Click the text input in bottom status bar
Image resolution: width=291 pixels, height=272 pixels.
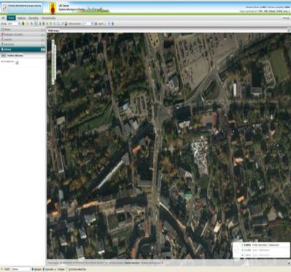20,269
